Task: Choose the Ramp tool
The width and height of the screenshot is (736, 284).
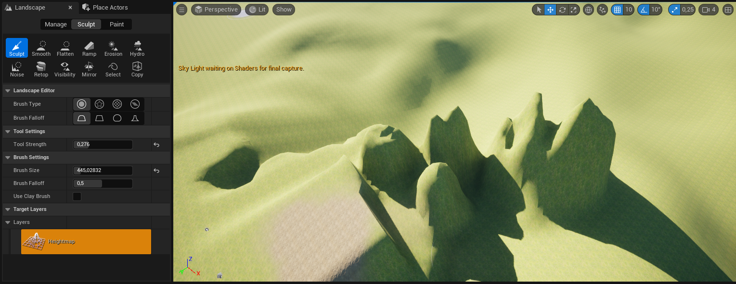Action: coord(89,48)
